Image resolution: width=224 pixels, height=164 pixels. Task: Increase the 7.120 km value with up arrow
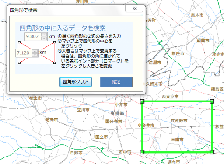(35, 51)
